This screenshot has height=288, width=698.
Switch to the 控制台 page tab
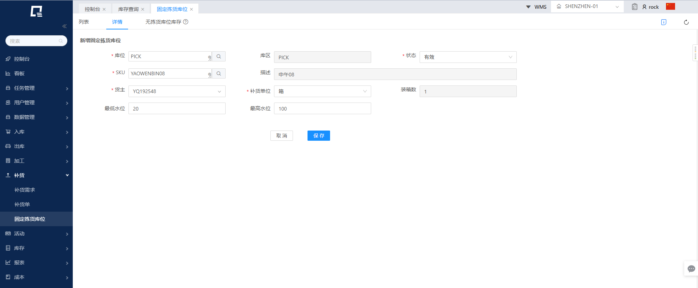pyautogui.click(x=92, y=9)
